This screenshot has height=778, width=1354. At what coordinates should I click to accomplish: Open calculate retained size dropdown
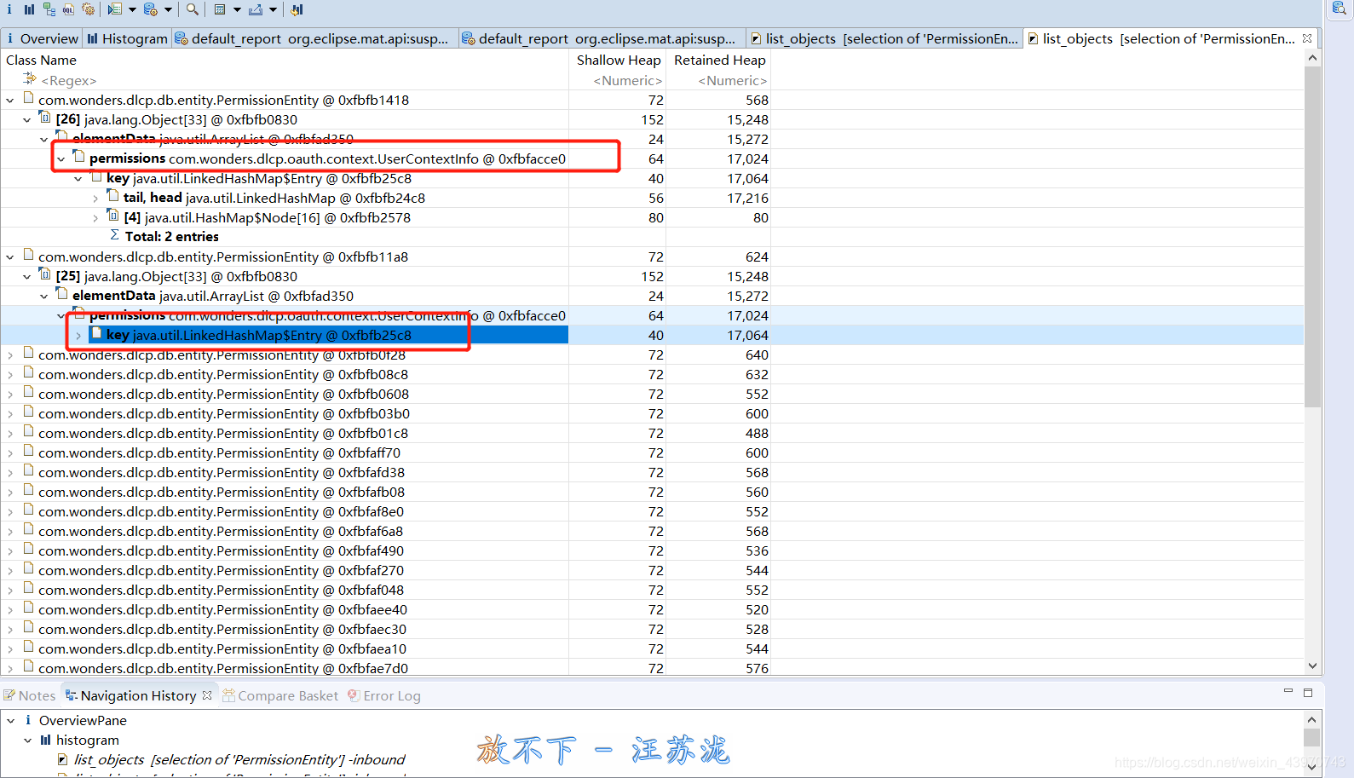[x=237, y=9]
